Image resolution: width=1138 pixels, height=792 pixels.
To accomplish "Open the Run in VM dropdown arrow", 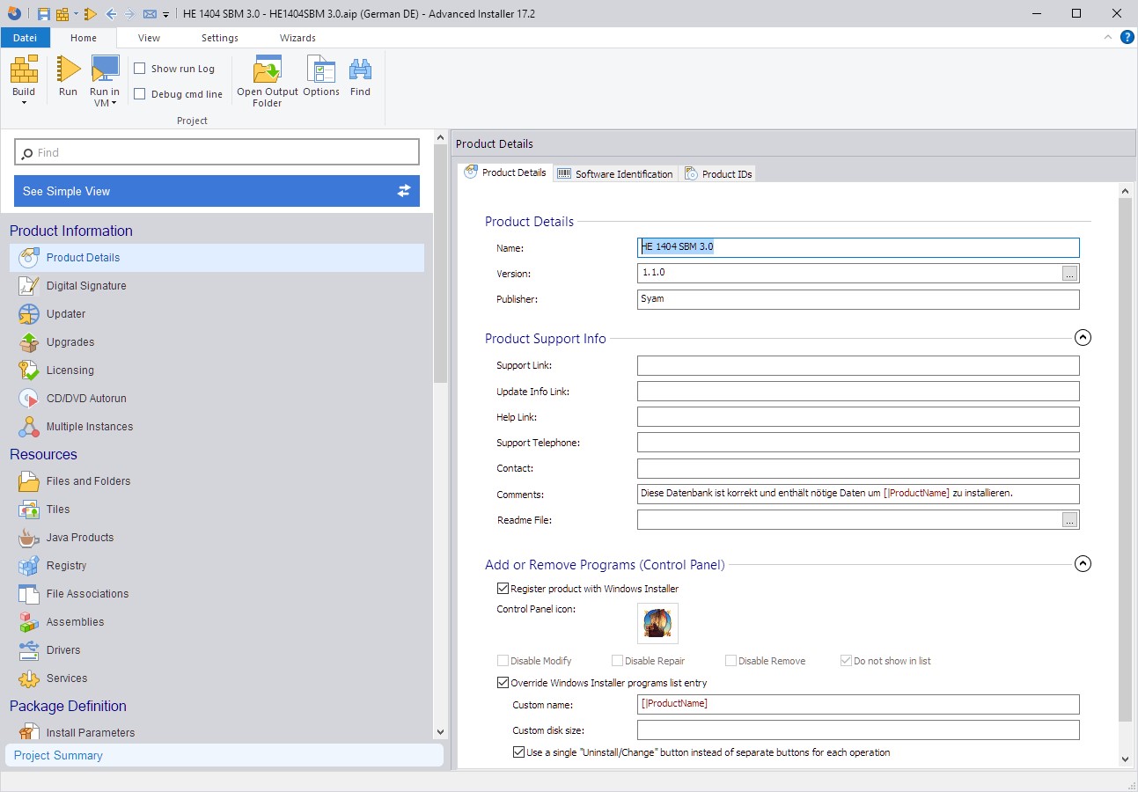I will point(114,103).
